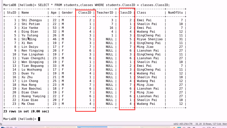Select the name Shi Zhongyu
This screenshot has width=227, height=128.
pos(31,20)
